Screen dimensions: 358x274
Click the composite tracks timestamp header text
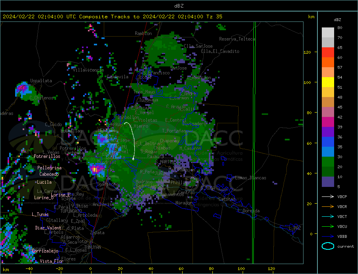pyautogui.click(x=113, y=16)
